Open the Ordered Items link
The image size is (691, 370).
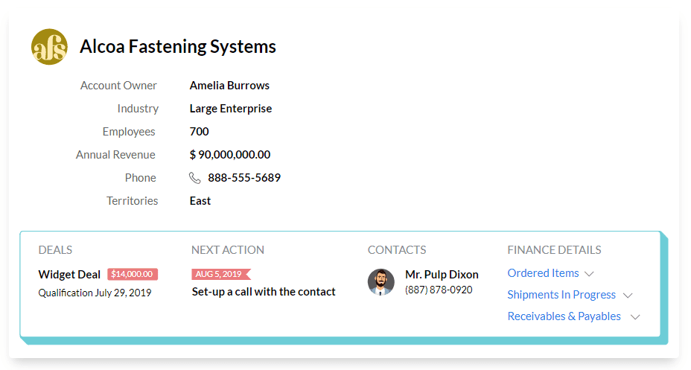point(543,273)
